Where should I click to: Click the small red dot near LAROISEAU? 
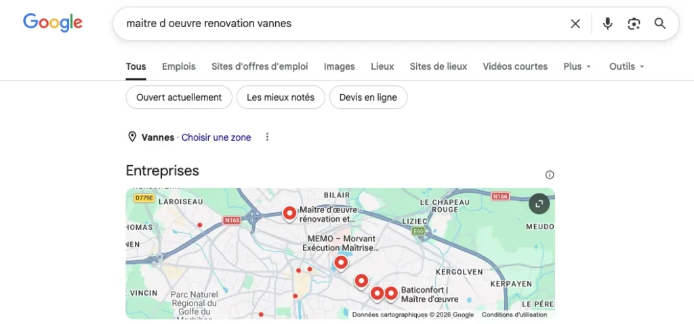tap(200, 225)
